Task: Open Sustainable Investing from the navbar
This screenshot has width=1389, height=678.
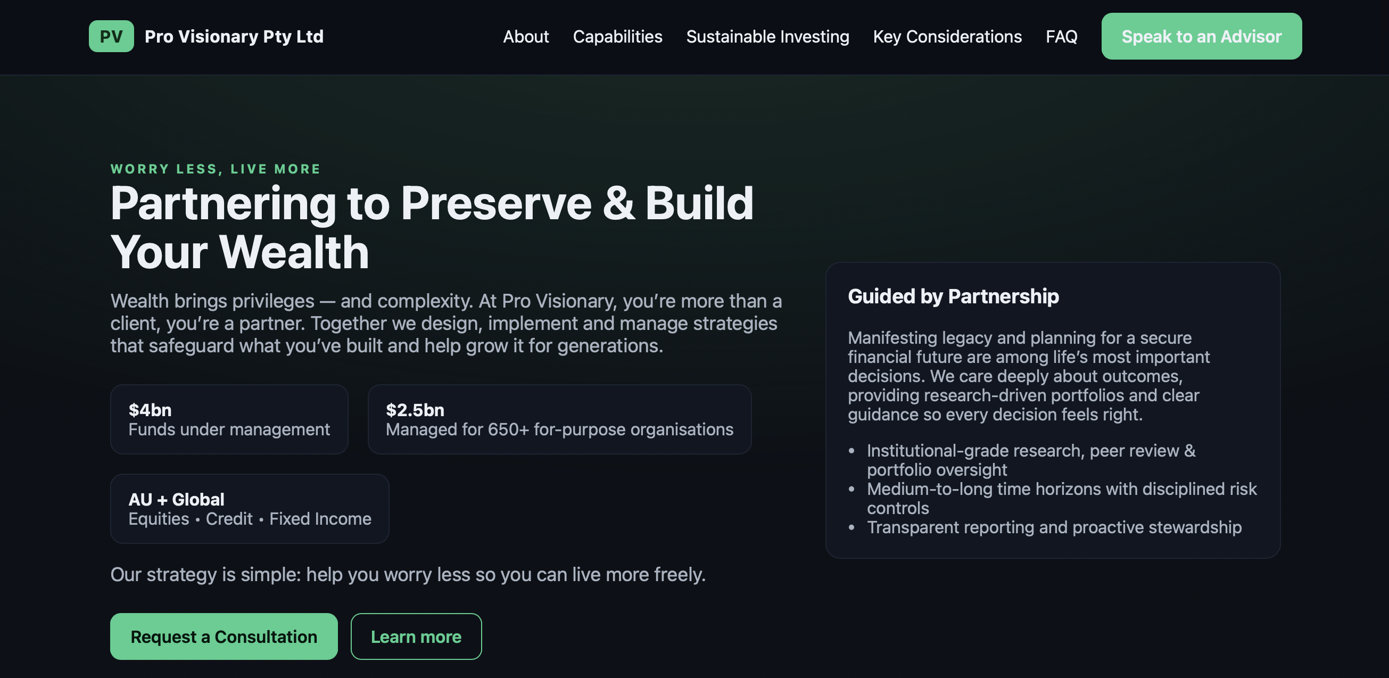Action: pos(767,36)
